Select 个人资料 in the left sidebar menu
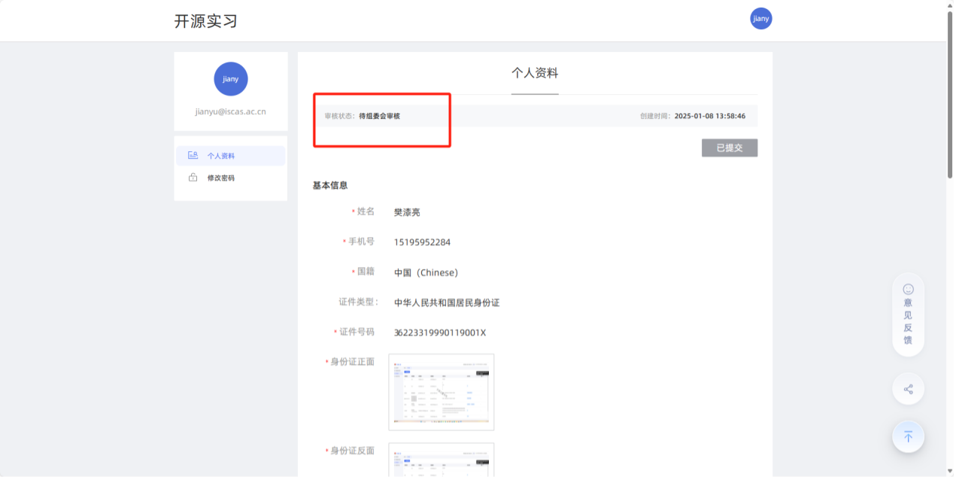Screen dimensions: 956x480 pyautogui.click(x=231, y=156)
